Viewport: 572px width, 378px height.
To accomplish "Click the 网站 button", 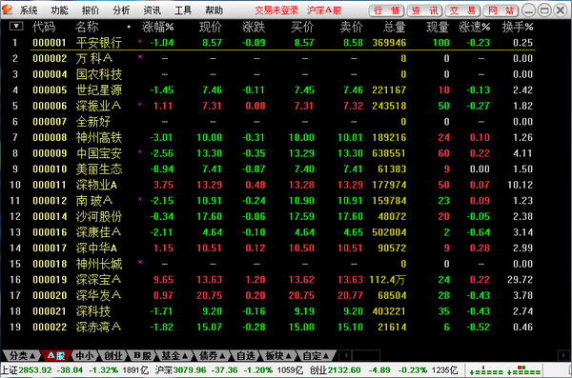I will point(500,10).
